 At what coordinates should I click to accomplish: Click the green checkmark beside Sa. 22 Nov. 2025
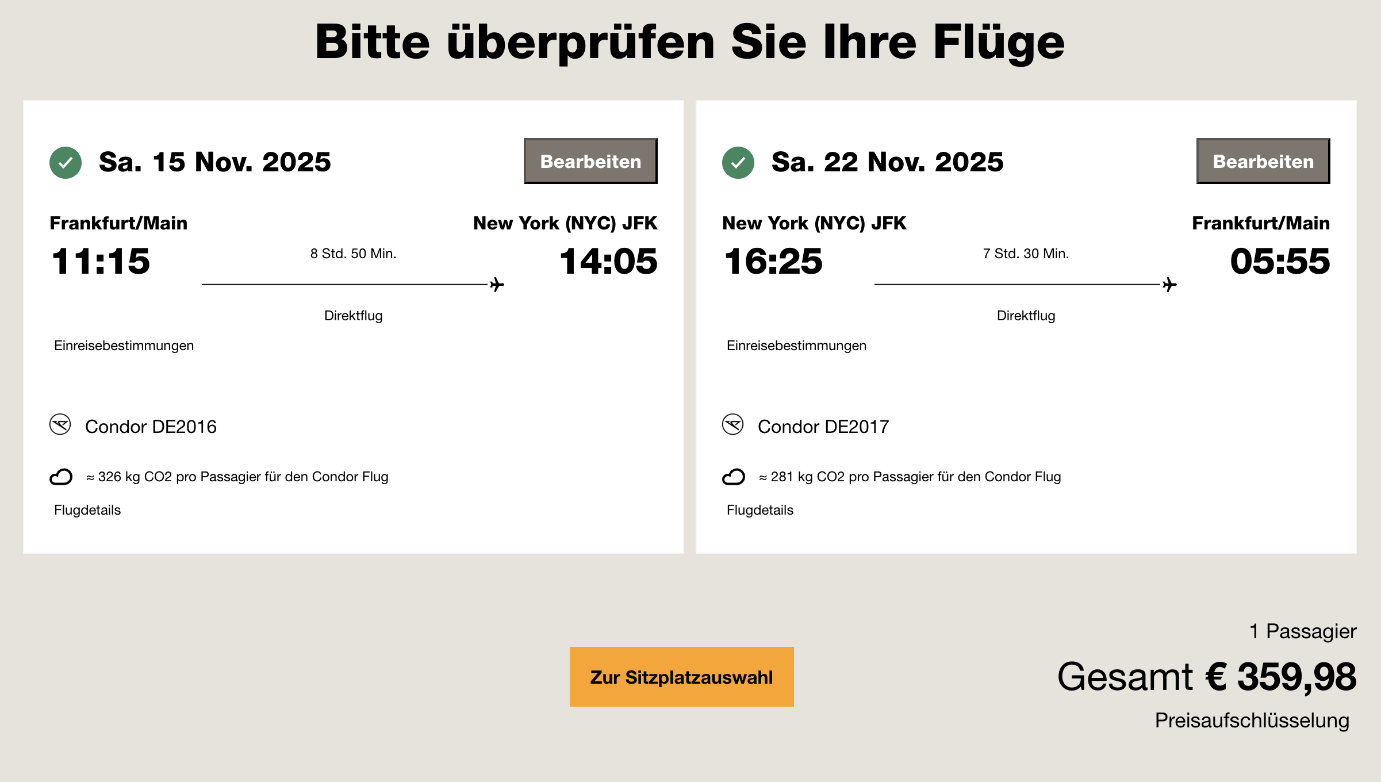738,163
